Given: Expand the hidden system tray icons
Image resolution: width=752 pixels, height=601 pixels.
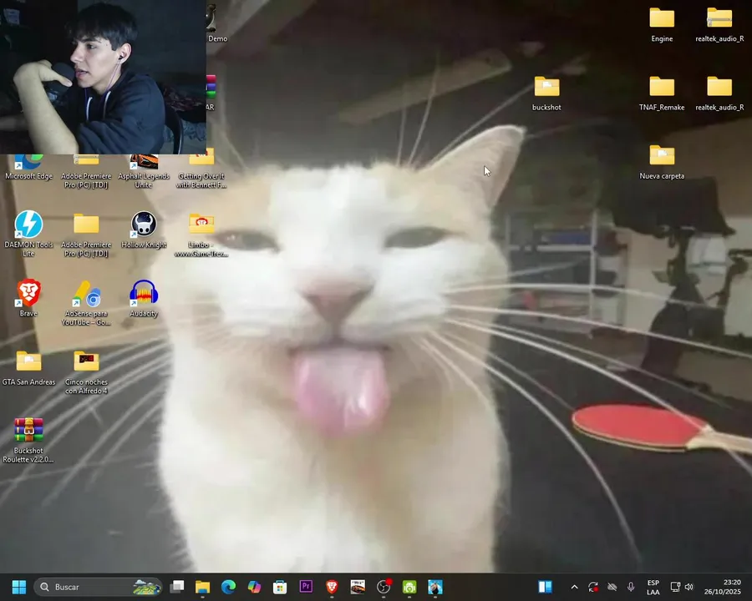Looking at the screenshot, I should tap(575, 587).
